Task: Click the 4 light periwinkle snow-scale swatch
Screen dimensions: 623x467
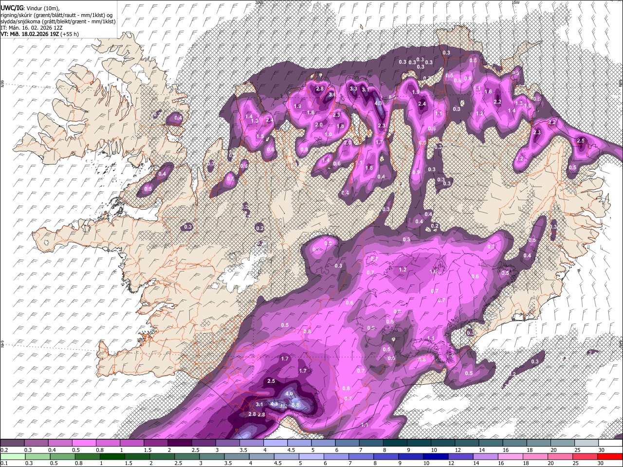Action: pyautogui.click(x=275, y=443)
